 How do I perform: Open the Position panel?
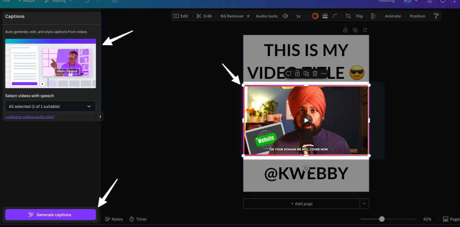click(x=417, y=16)
